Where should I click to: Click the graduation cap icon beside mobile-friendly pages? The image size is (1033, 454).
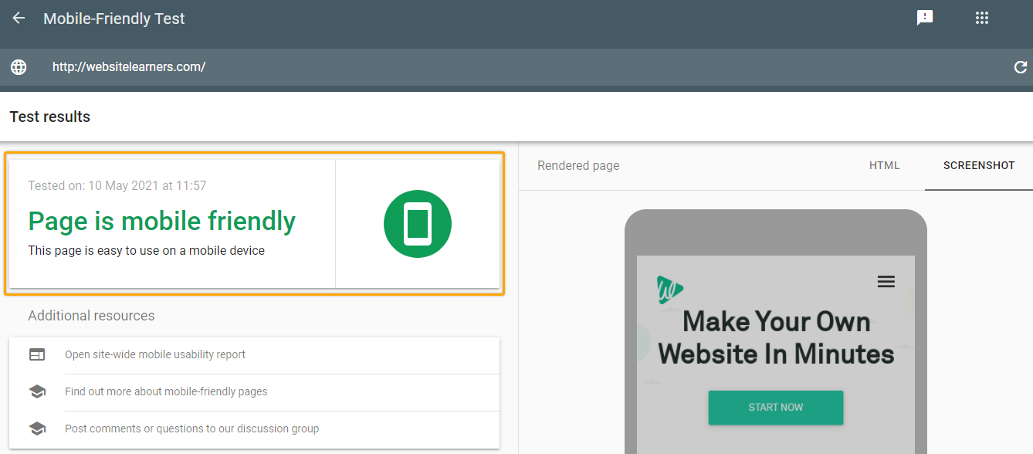37,391
